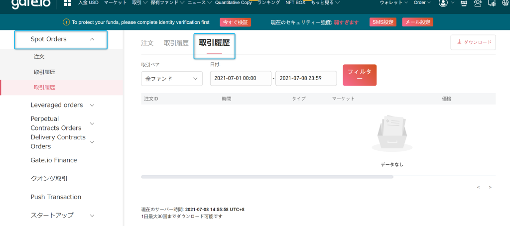
Task: Open the APP download icon
Action: tap(465, 3)
